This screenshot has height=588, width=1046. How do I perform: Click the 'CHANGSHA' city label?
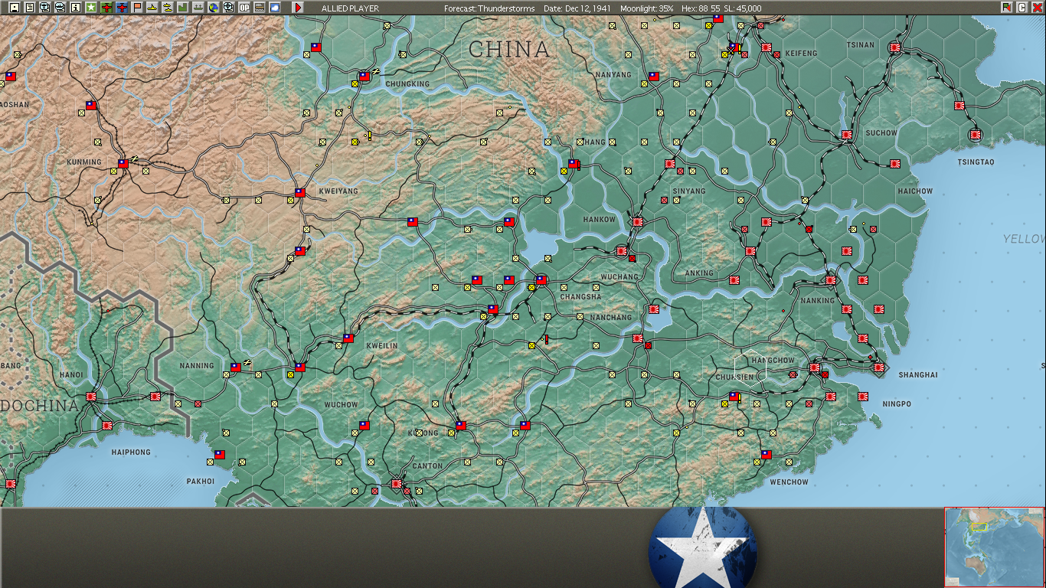tap(581, 296)
